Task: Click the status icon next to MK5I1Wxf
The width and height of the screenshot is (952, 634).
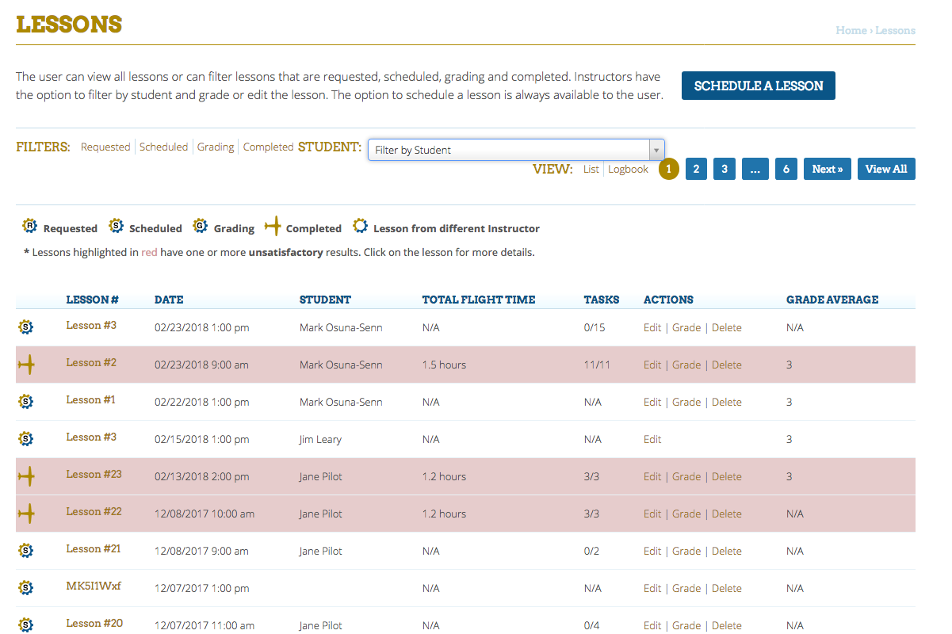Action: tap(26, 588)
